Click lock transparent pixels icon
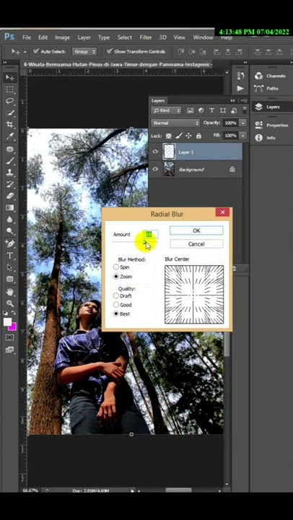This screenshot has height=520, width=293. pyautogui.click(x=168, y=136)
